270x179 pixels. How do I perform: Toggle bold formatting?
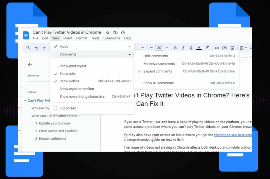tap(175, 48)
